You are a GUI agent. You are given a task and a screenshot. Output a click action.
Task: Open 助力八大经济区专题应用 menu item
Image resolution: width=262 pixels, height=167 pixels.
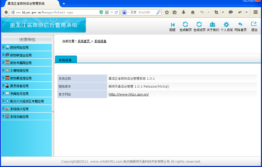point(27,101)
